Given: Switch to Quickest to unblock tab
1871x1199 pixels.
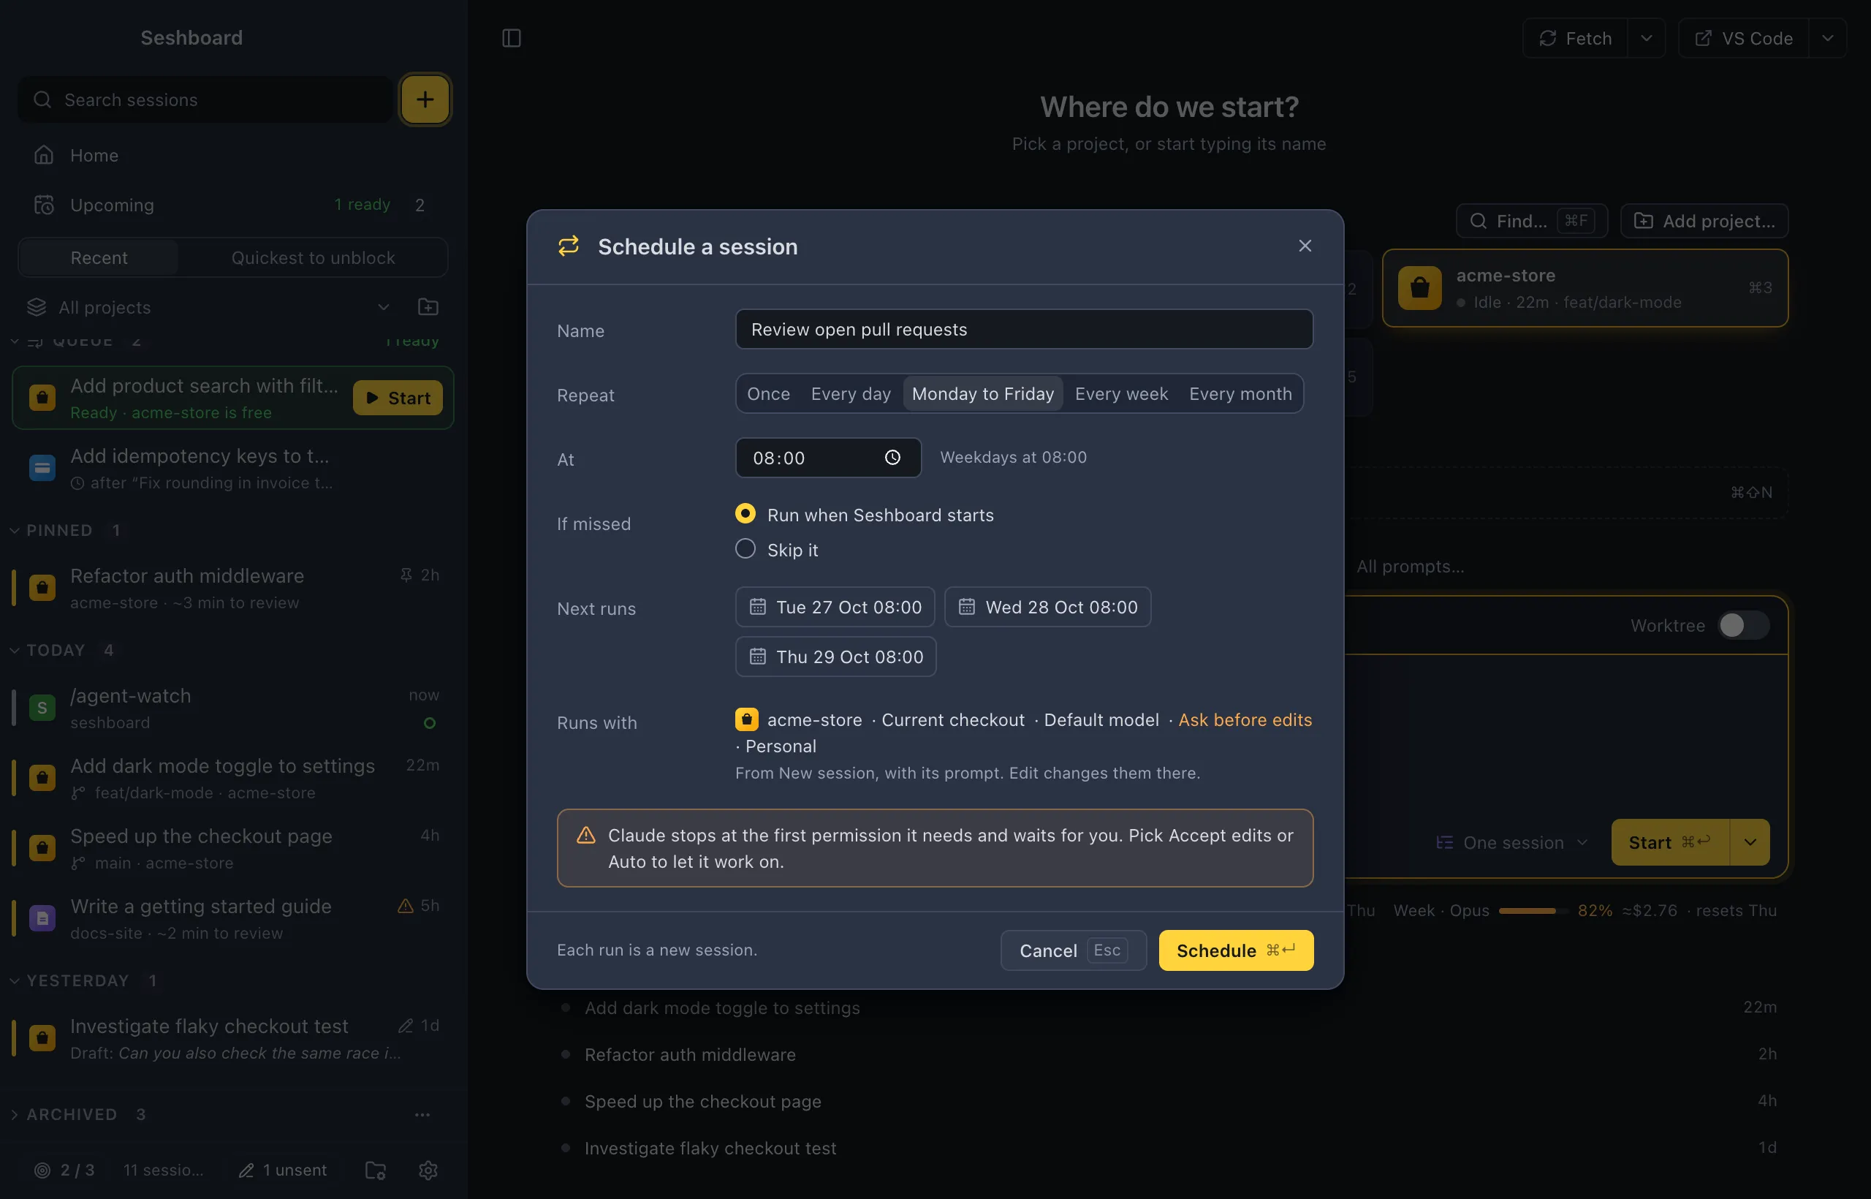Looking at the screenshot, I should tap(313, 257).
